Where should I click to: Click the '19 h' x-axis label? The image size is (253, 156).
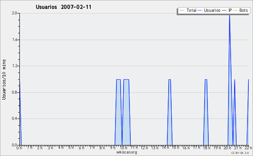pos(217,148)
